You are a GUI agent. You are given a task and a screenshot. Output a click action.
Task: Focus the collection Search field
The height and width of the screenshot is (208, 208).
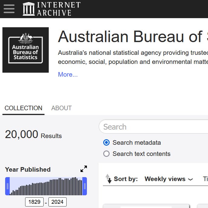(x=154, y=127)
